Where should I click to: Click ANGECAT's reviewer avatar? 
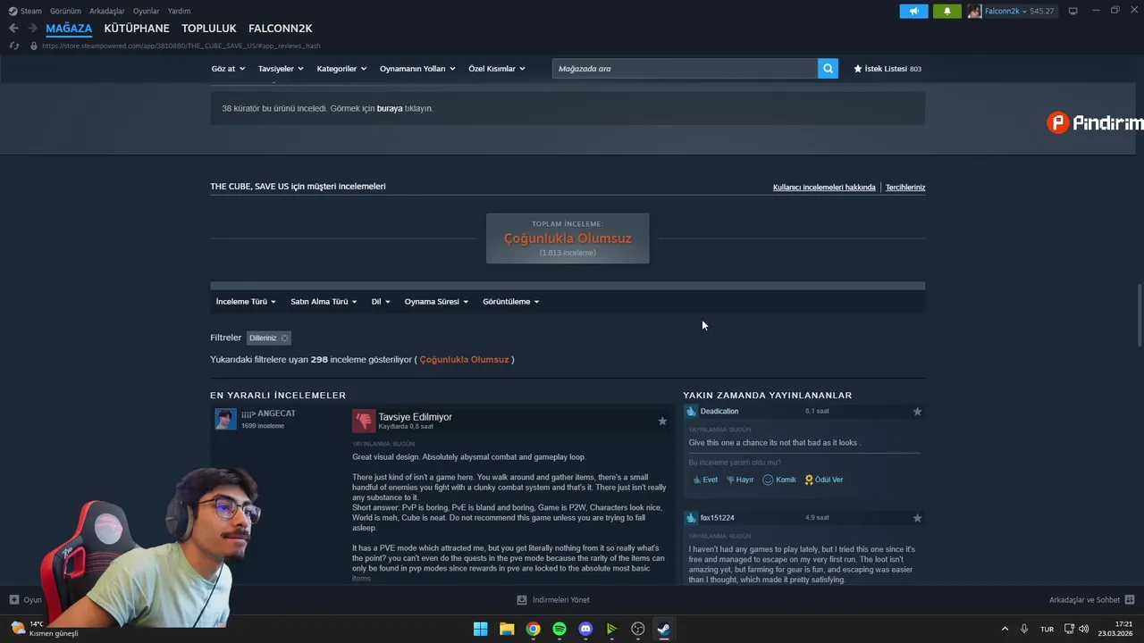(225, 419)
